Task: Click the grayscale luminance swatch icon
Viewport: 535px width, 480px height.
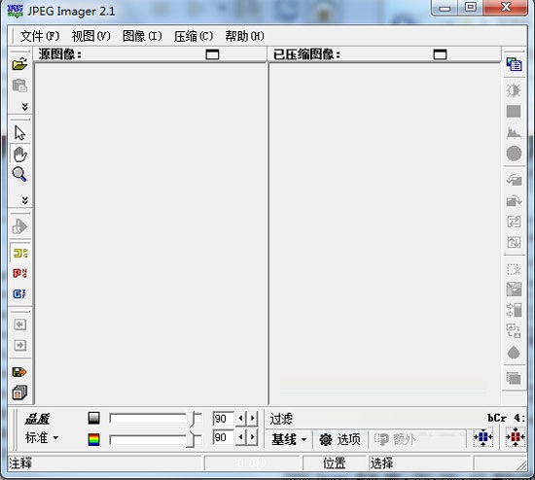Action: (93, 418)
